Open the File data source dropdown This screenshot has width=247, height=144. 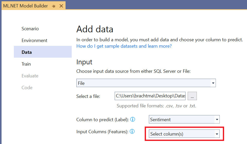click(x=146, y=83)
